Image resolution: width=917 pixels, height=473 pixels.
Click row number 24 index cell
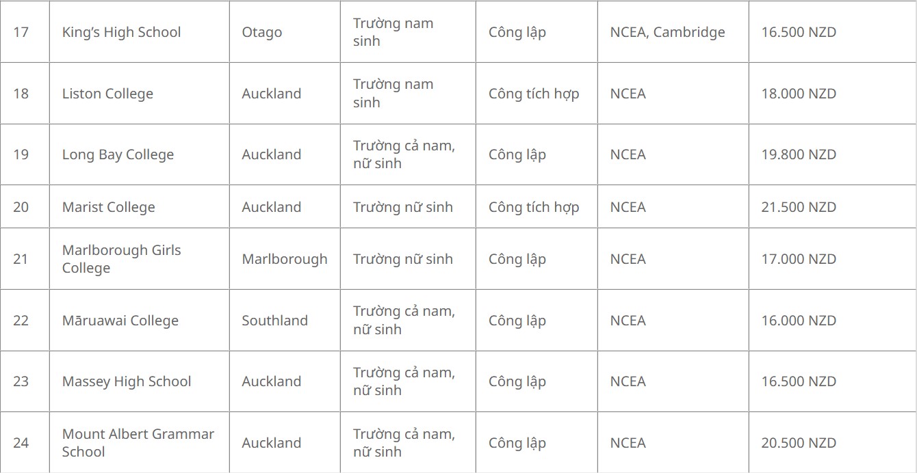[21, 443]
